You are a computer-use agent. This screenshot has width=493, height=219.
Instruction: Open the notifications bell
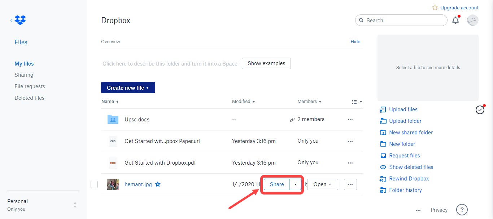455,20
